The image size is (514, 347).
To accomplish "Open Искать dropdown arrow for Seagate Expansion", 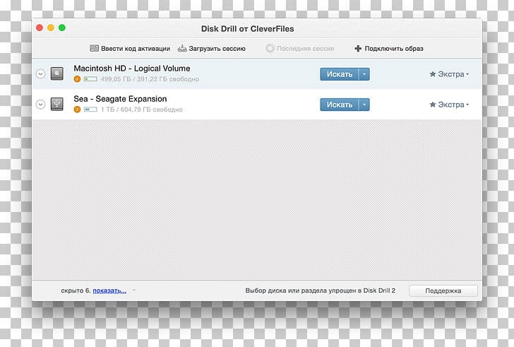I will click(x=364, y=105).
